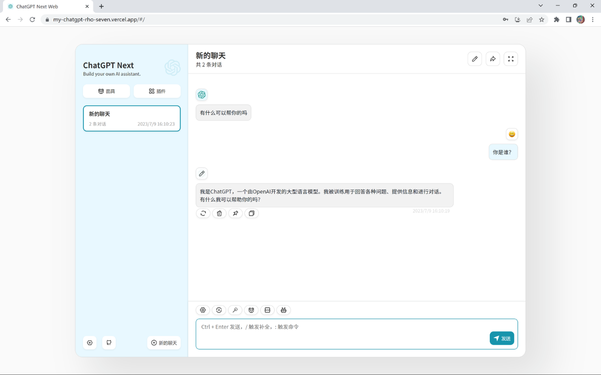This screenshot has width=601, height=375.
Task: Open masks via the mask icon above input
Action: pos(251,310)
